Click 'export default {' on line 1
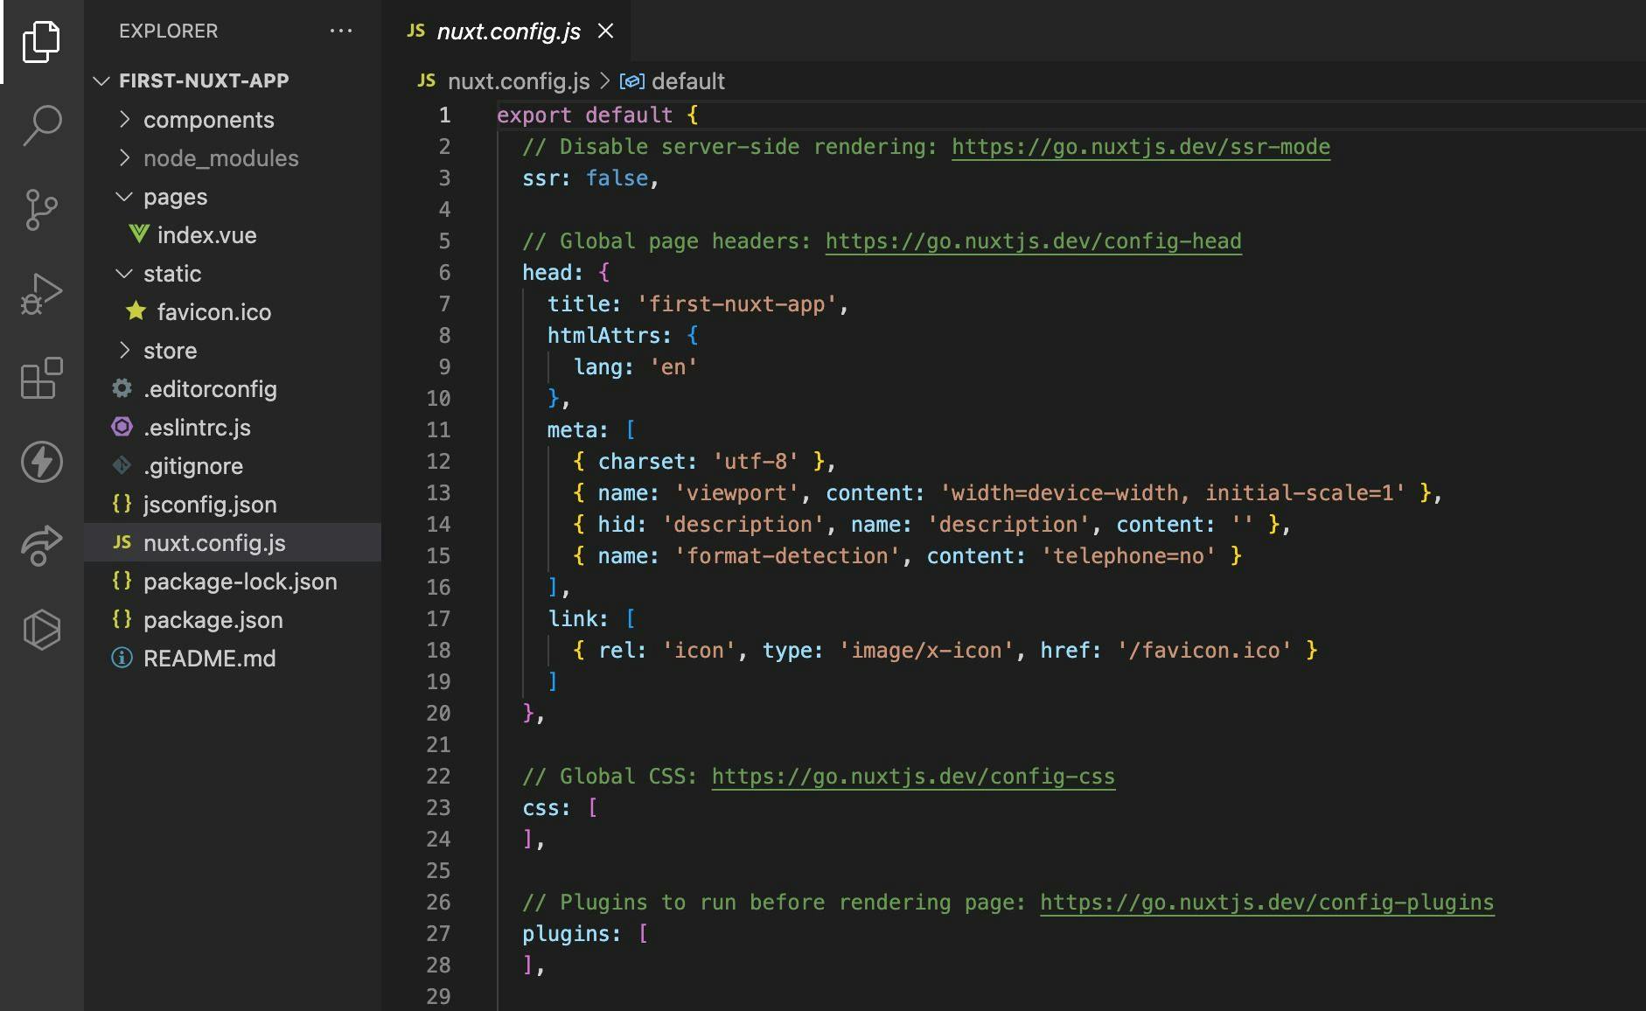Screen dimensions: 1646x1011 598,115
